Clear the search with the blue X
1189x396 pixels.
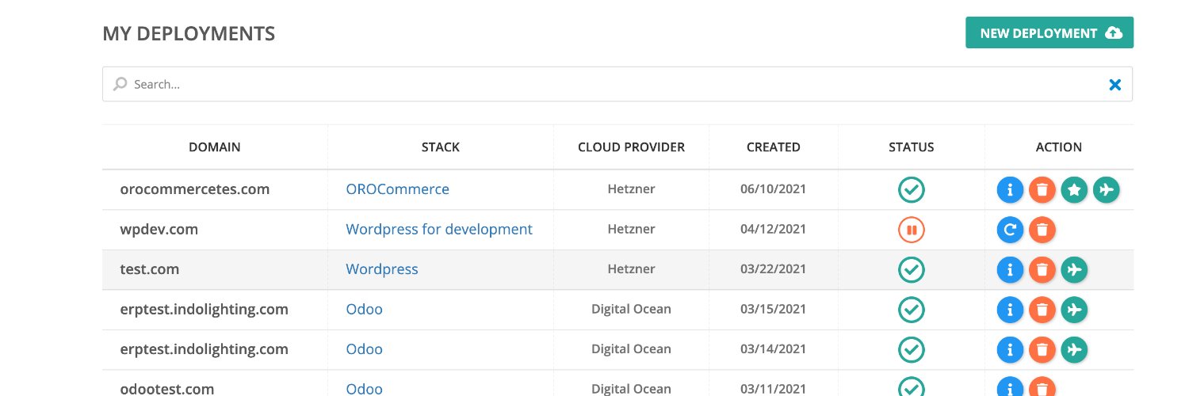[x=1115, y=85]
